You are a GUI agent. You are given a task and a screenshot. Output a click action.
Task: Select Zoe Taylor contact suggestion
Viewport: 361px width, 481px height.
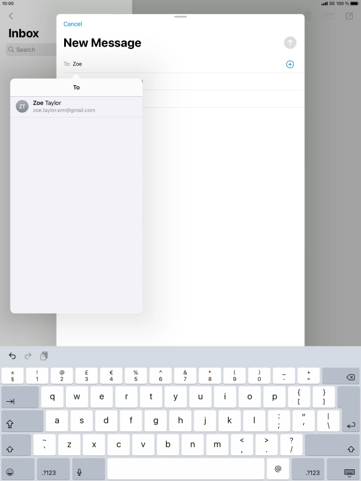pos(76,107)
